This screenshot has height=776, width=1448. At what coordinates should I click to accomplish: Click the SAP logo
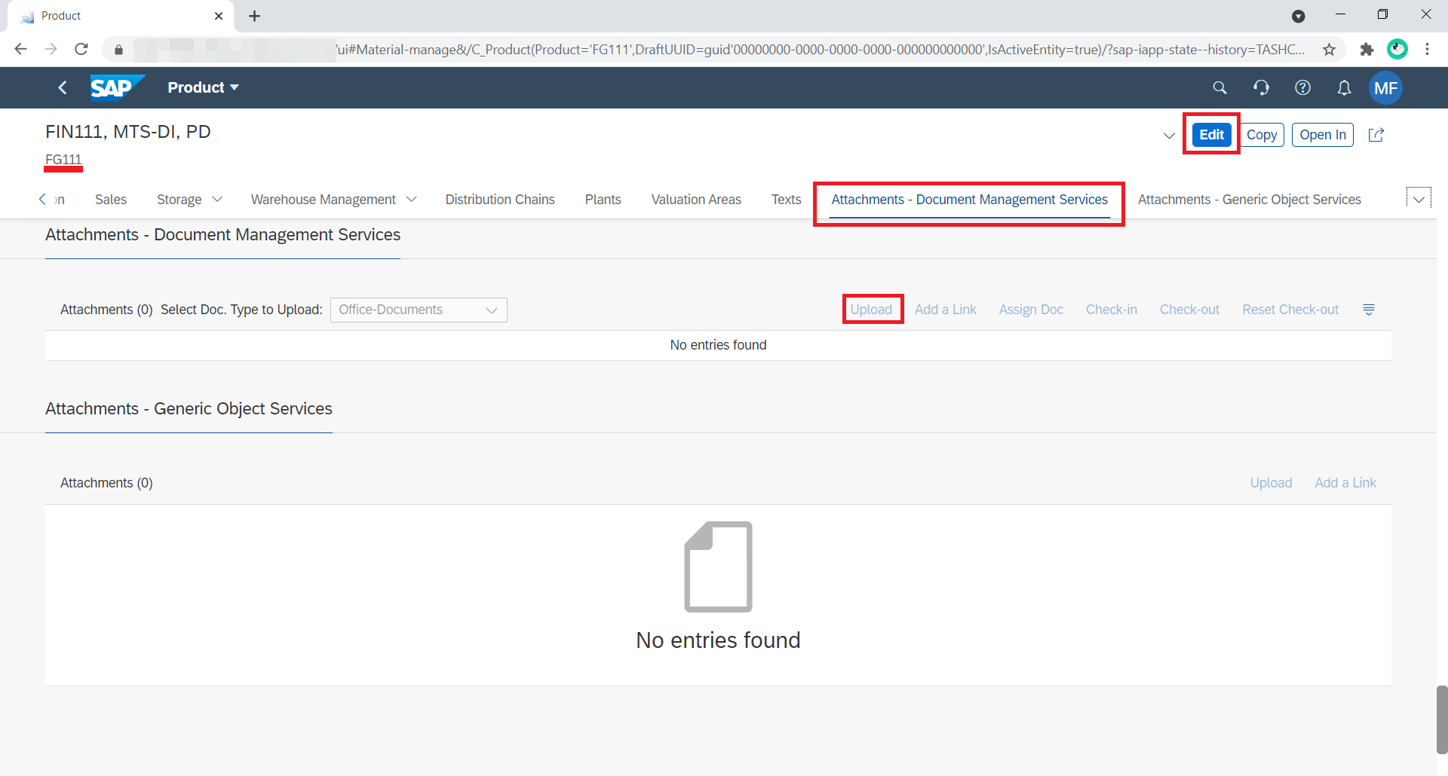[x=117, y=87]
